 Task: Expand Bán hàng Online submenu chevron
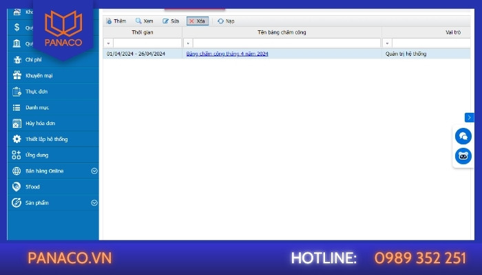coord(94,171)
